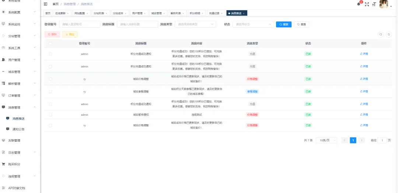Click the hamburger sidebar collapse icon

pyautogui.click(x=46, y=4)
